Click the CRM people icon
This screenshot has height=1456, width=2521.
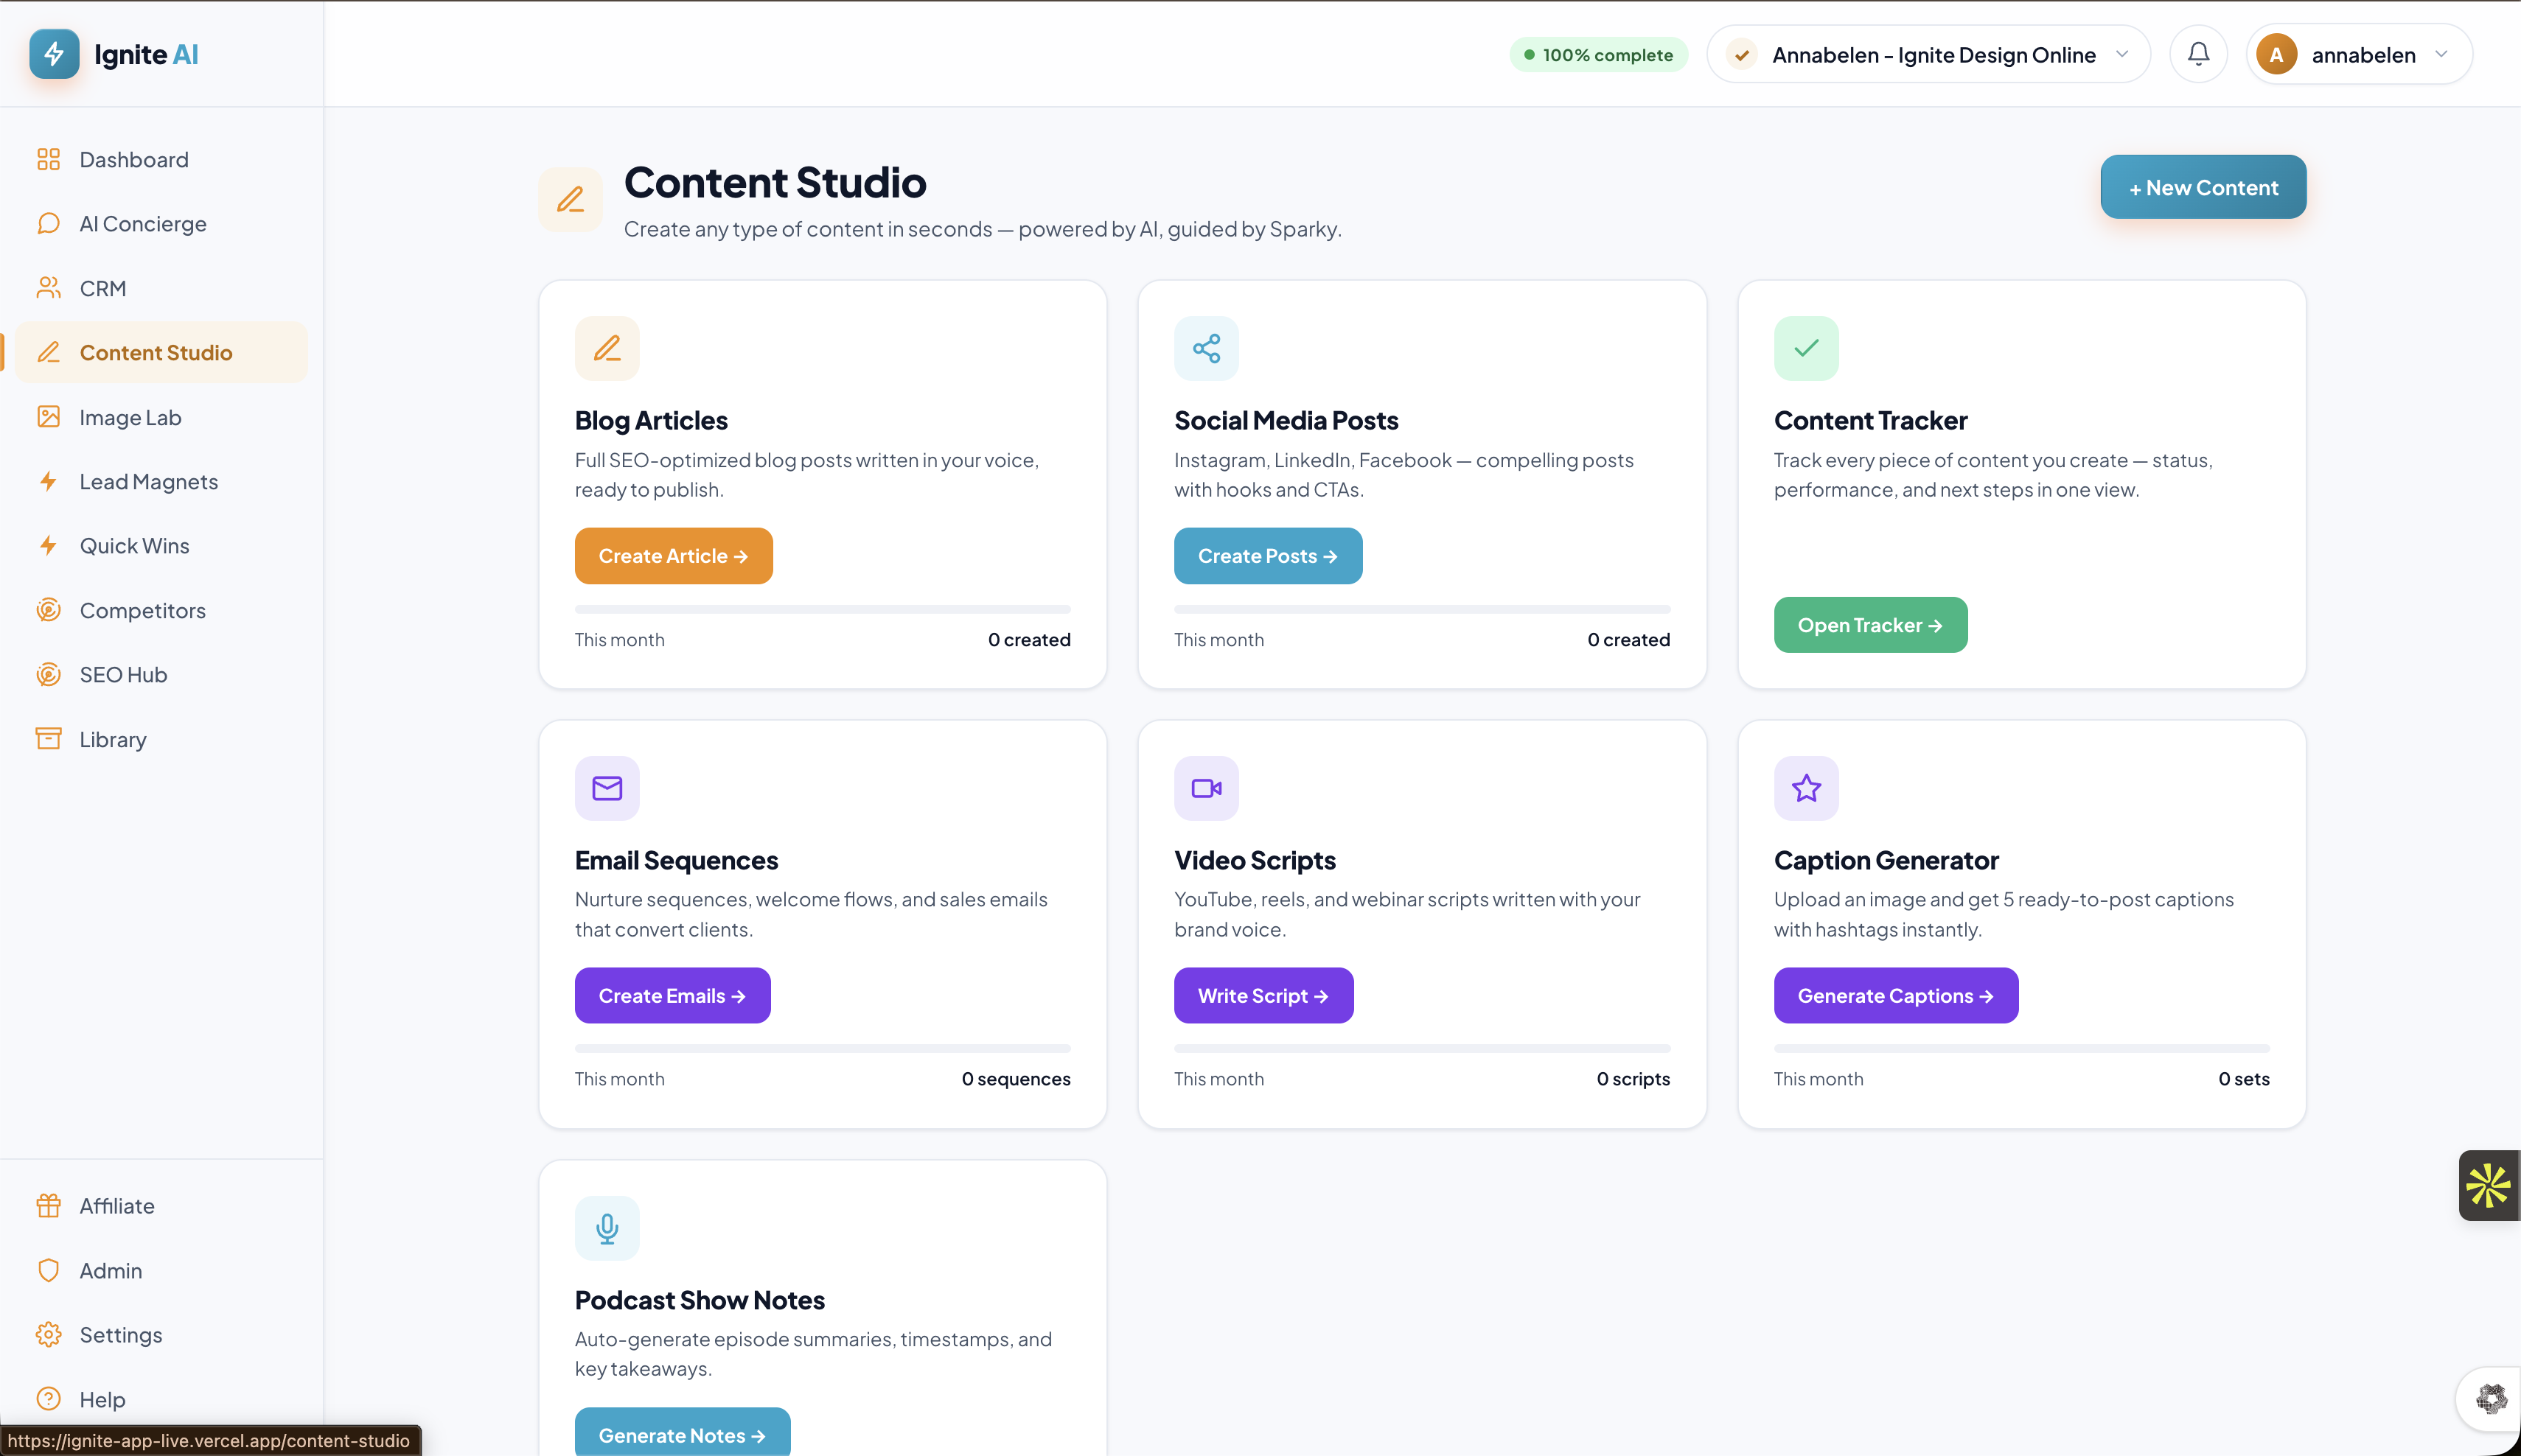[48, 288]
